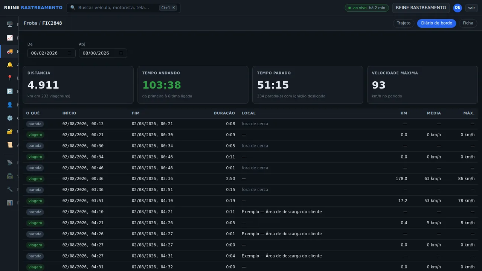Open the settings gear sidebar icon
This screenshot has height=271, width=482.
pyautogui.click(x=10, y=118)
